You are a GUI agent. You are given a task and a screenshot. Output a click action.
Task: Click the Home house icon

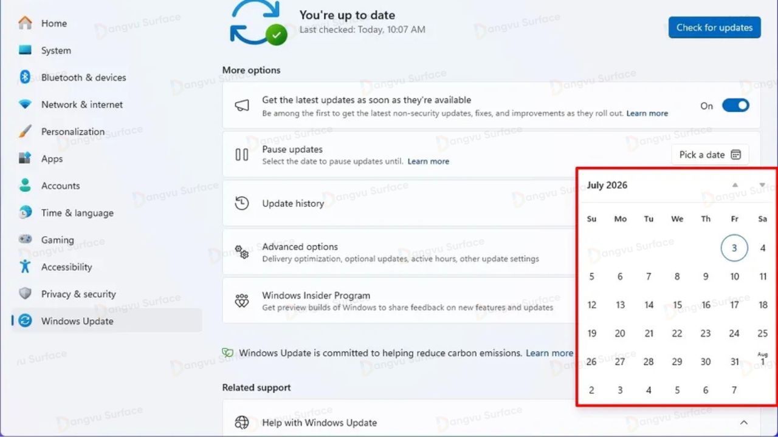click(25, 23)
